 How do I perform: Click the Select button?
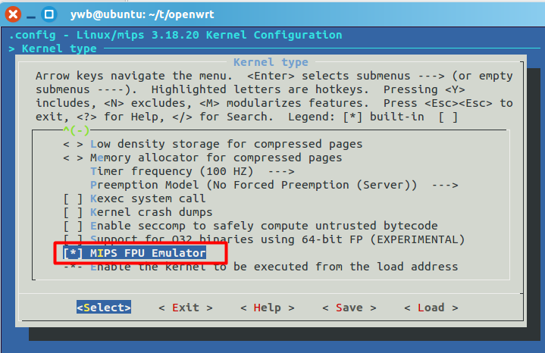[x=104, y=308]
